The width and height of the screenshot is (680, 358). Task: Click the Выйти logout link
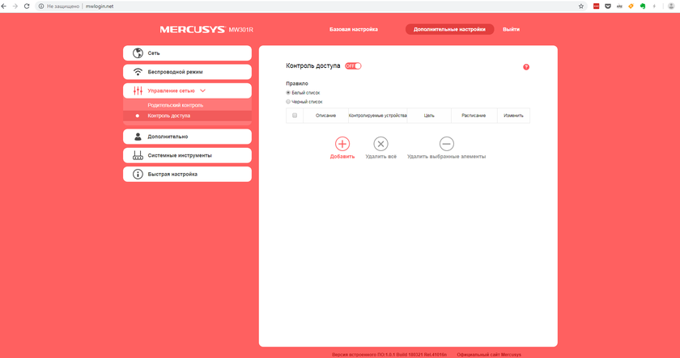coord(511,29)
